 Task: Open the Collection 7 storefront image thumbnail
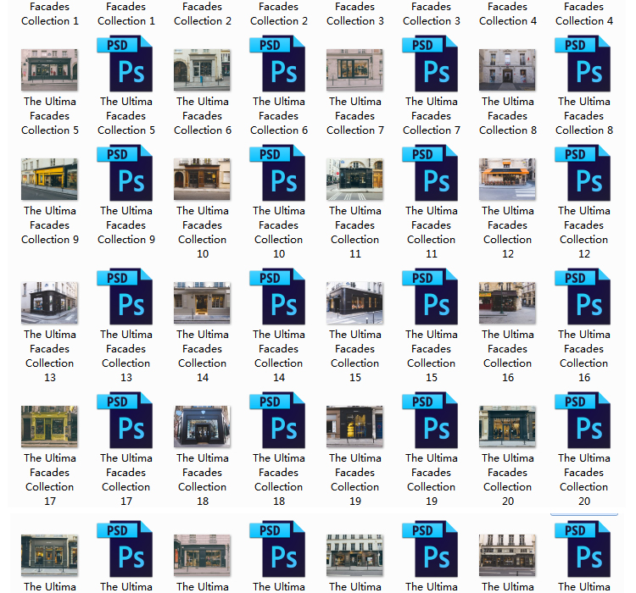[354, 69]
